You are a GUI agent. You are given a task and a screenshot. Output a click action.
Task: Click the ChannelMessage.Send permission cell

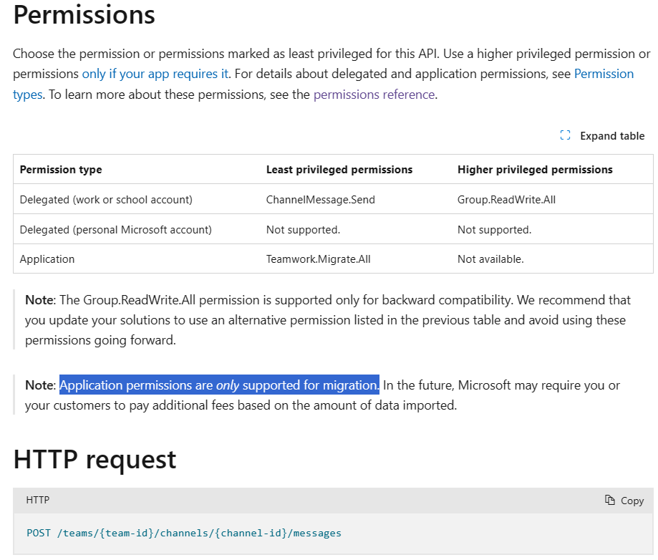pos(320,199)
